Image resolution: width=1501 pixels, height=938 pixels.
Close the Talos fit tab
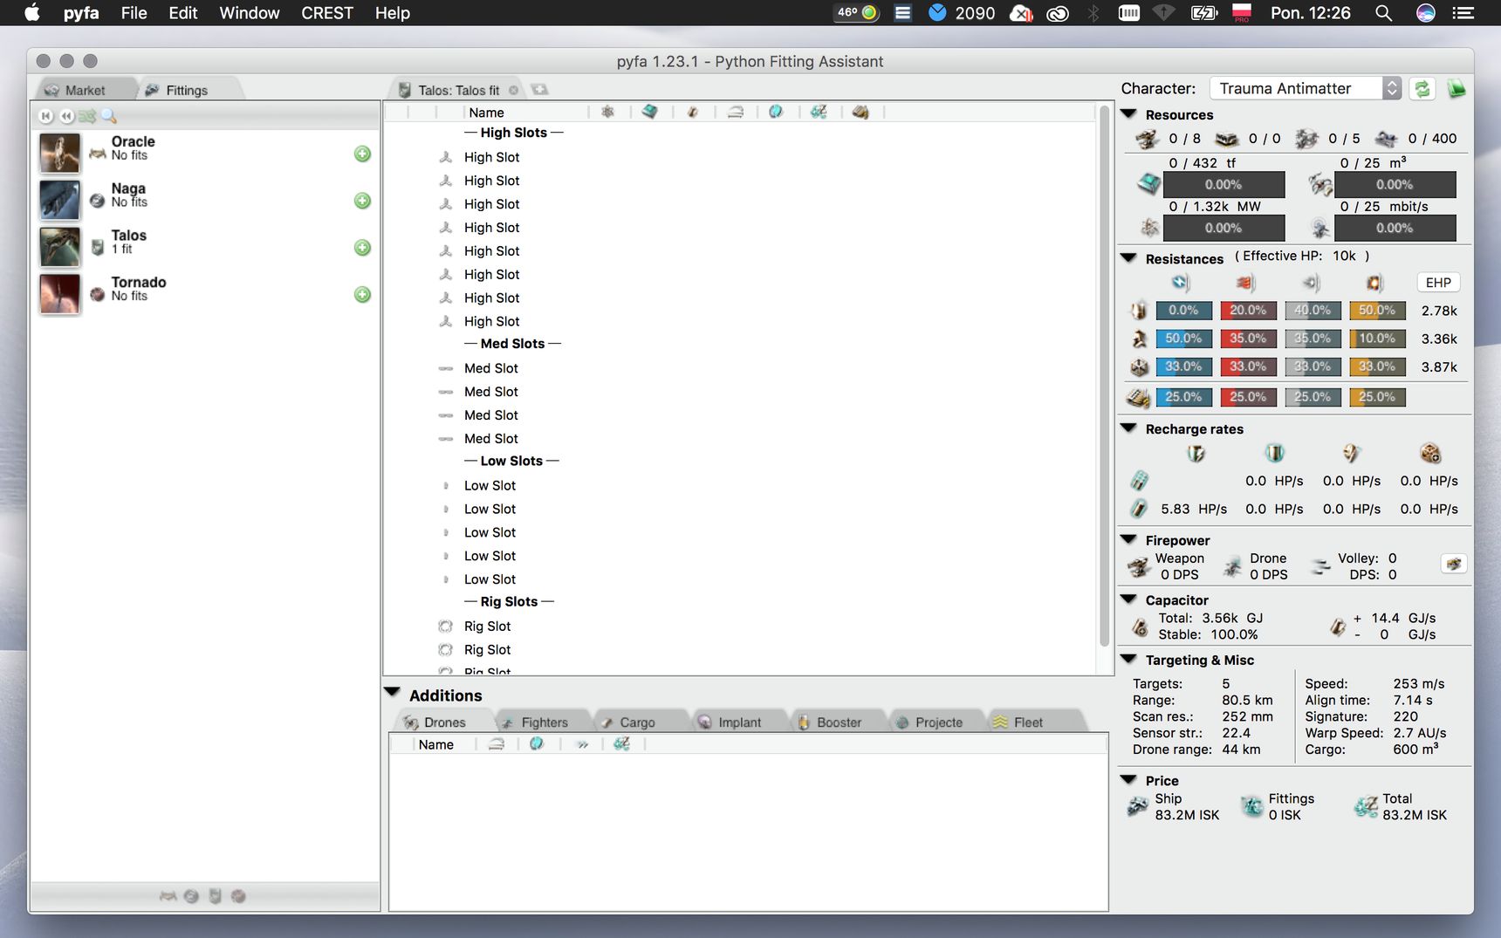click(x=513, y=90)
